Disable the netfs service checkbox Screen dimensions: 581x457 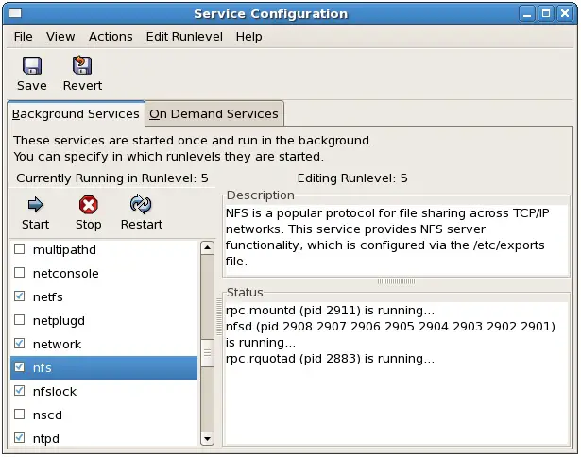click(20, 297)
